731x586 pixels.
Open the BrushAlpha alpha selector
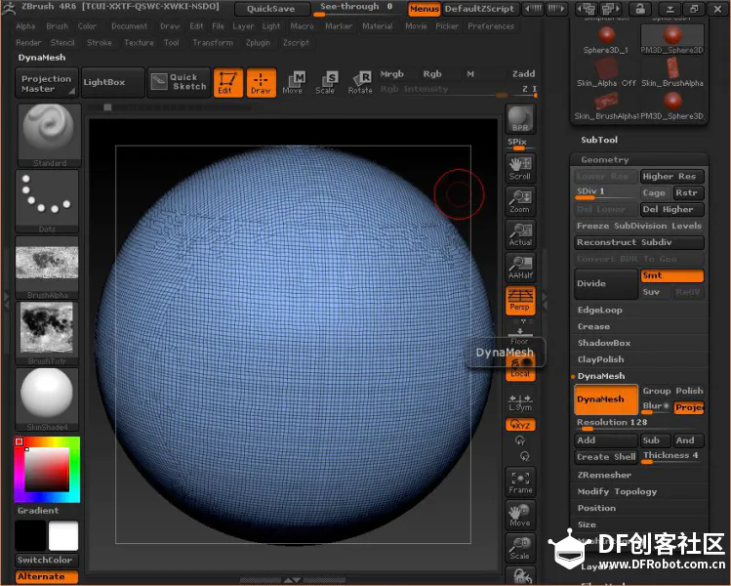[47, 268]
